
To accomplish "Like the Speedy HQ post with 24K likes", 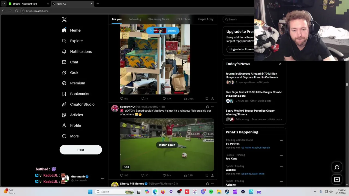I will point(167,175).
